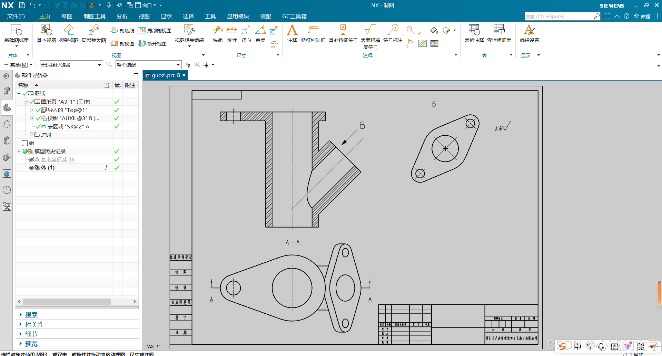Screen dimensions: 662x356
Task: Click the undo arrow icon
Action: (x=32, y=5)
